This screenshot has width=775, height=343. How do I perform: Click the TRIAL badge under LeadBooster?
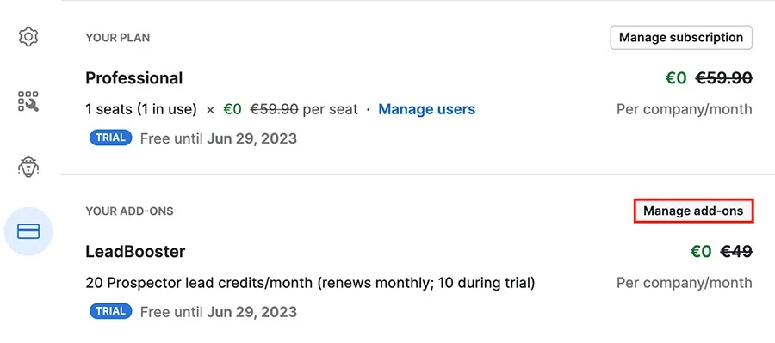(x=111, y=311)
